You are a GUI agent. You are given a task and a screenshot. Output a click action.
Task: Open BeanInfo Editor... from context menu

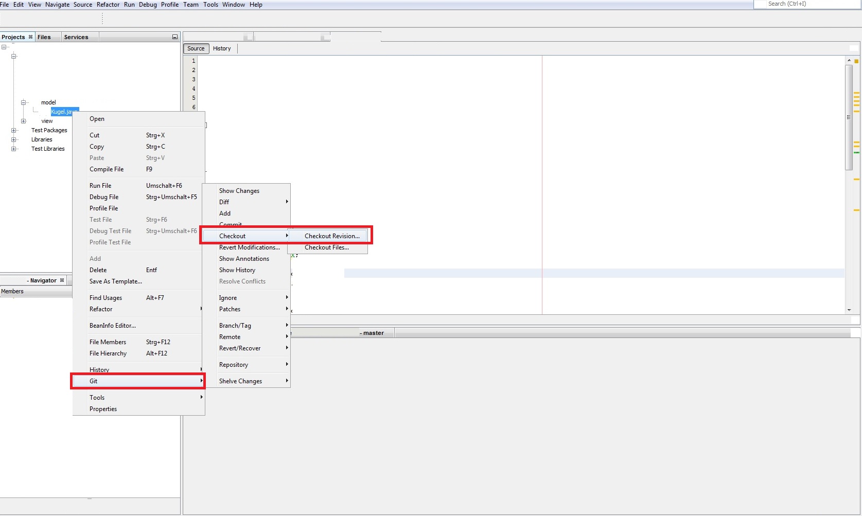coord(138,326)
